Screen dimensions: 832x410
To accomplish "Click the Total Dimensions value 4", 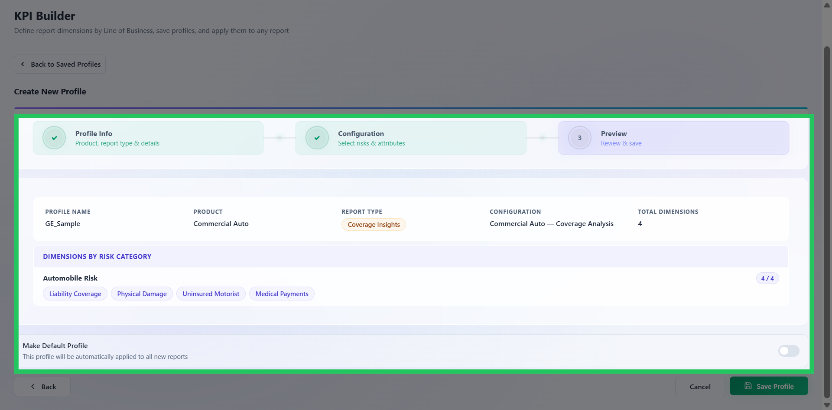I will [x=640, y=224].
